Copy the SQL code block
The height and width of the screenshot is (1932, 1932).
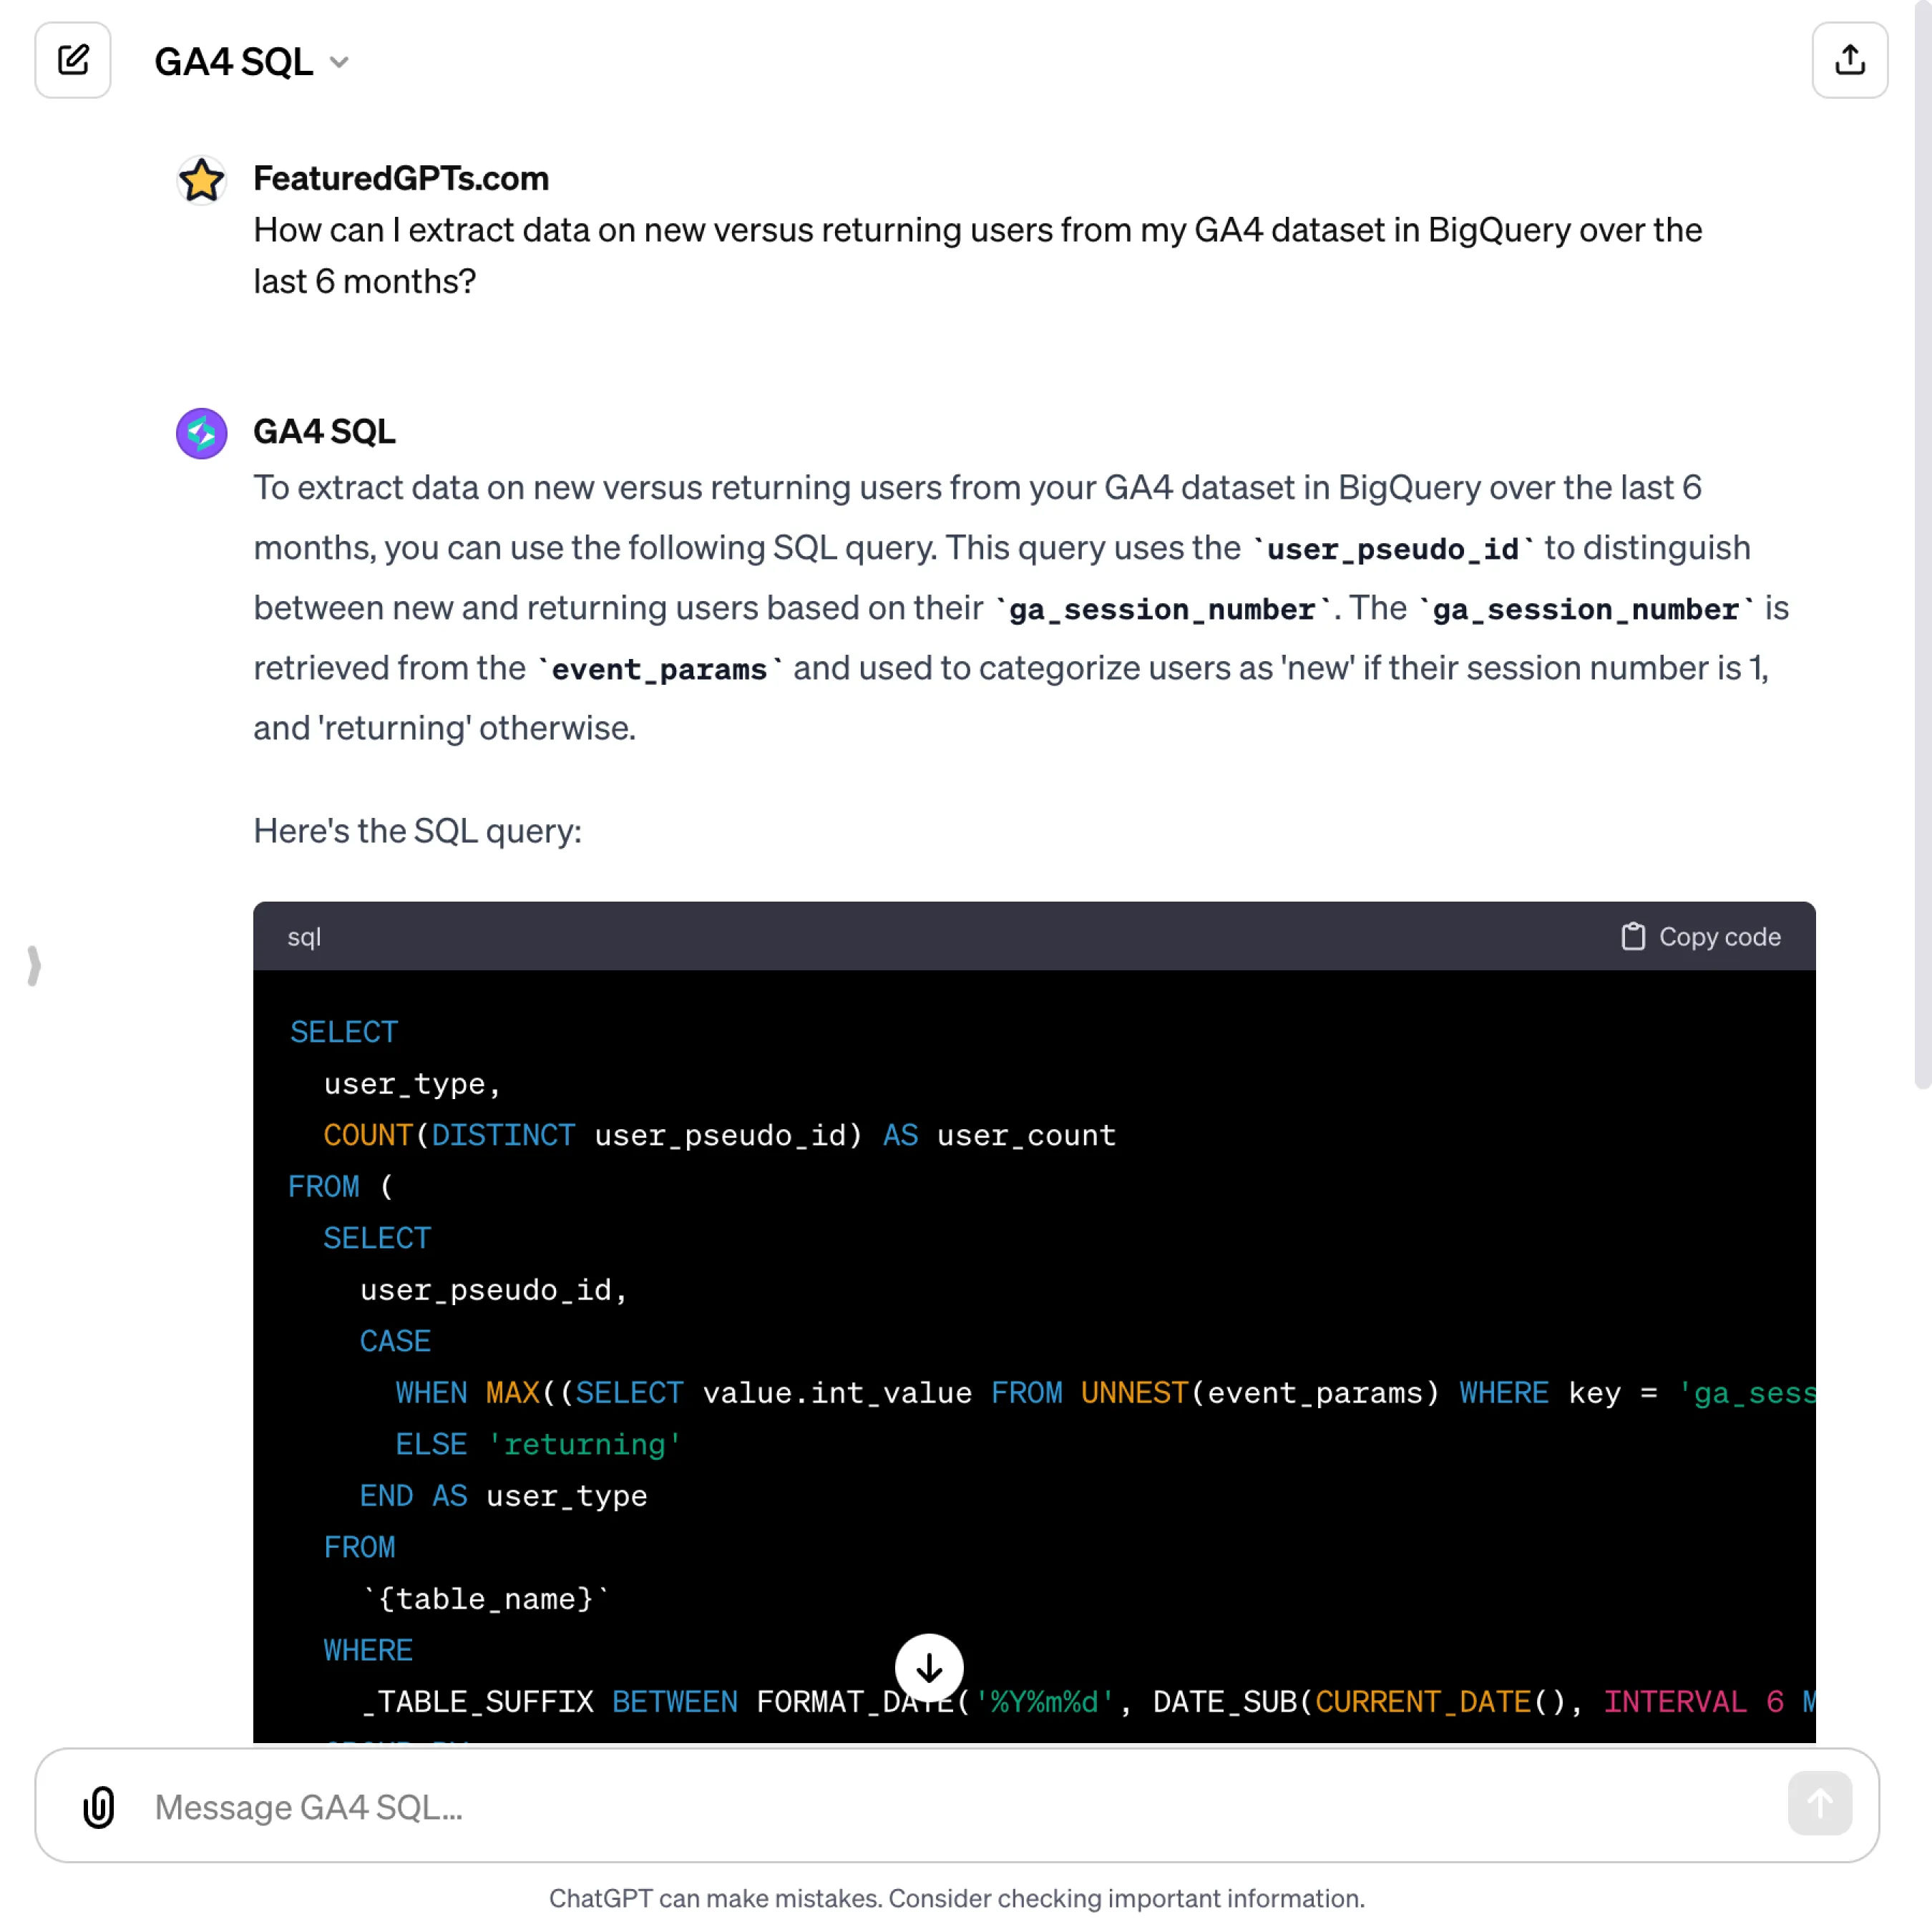1700,936
